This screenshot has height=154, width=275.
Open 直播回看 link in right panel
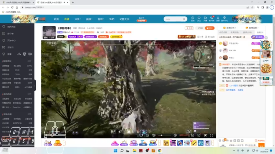pyautogui.click(x=252, y=28)
